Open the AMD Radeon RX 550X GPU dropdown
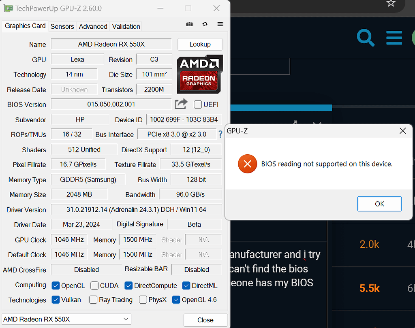Image resolution: width=415 pixels, height=328 pixels. [66, 319]
